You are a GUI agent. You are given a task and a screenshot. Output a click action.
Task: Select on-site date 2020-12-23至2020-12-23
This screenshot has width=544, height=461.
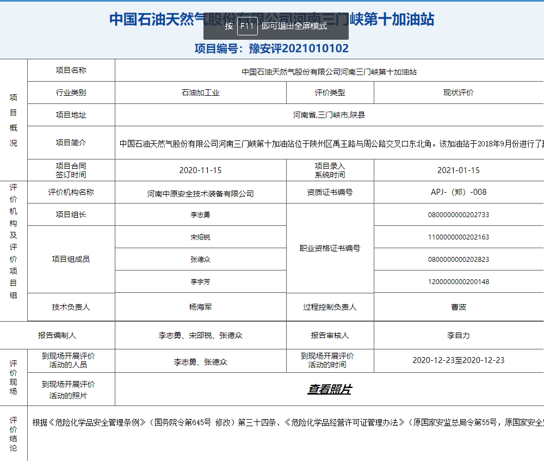tap(459, 360)
